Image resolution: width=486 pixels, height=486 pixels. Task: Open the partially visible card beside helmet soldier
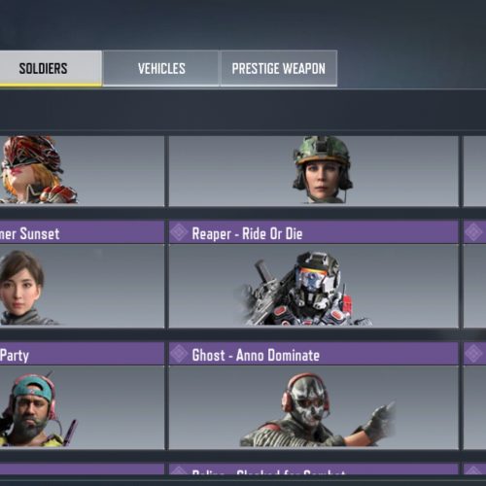tap(474, 171)
